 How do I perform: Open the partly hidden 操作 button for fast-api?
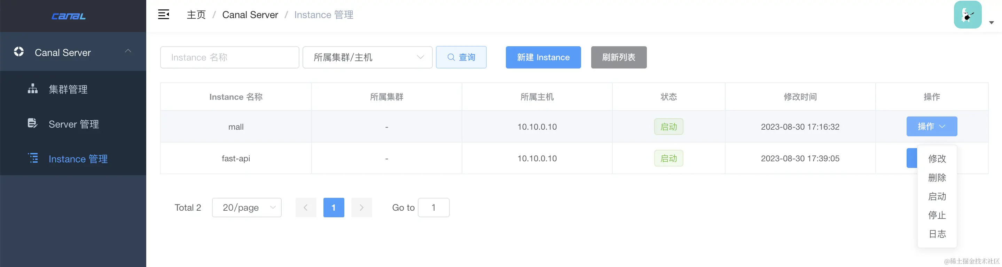click(x=912, y=158)
